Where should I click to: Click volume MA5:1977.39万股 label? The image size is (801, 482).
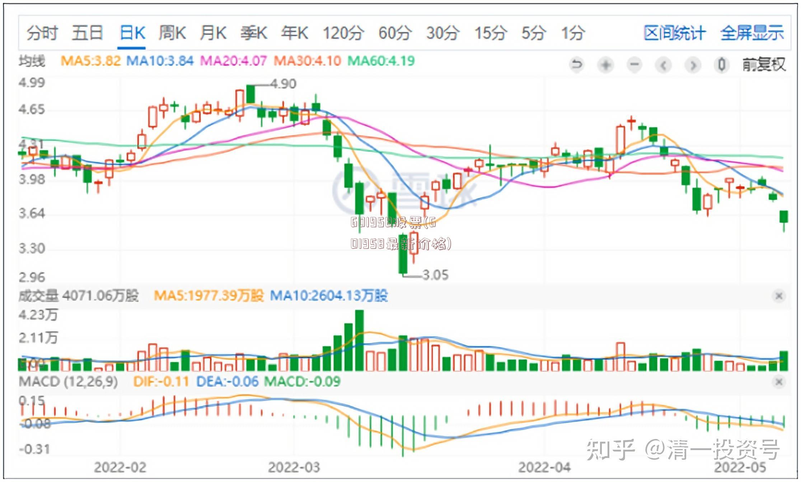(x=209, y=296)
